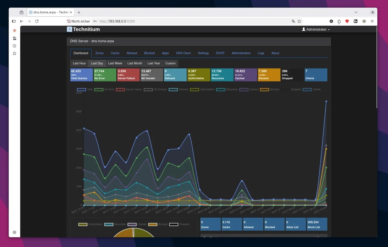Choose the Custom time range
Viewport: 388px width, 247px height.
[x=170, y=63]
